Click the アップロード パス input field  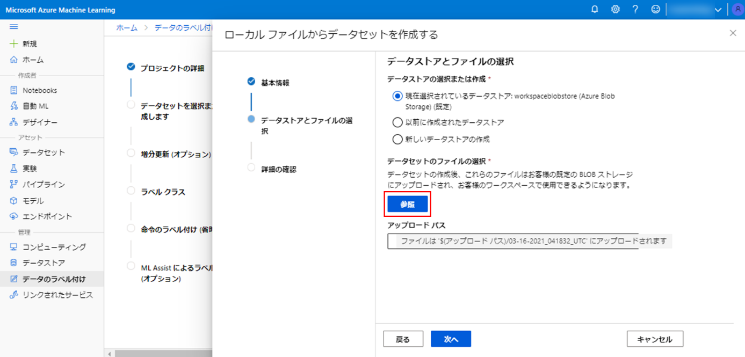click(x=513, y=241)
